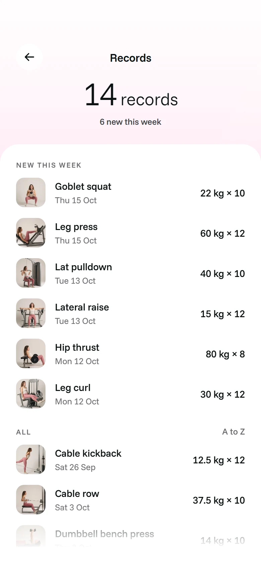Open the Cable kickback exercise thumbnail
The height and width of the screenshot is (566, 261).
(31, 459)
